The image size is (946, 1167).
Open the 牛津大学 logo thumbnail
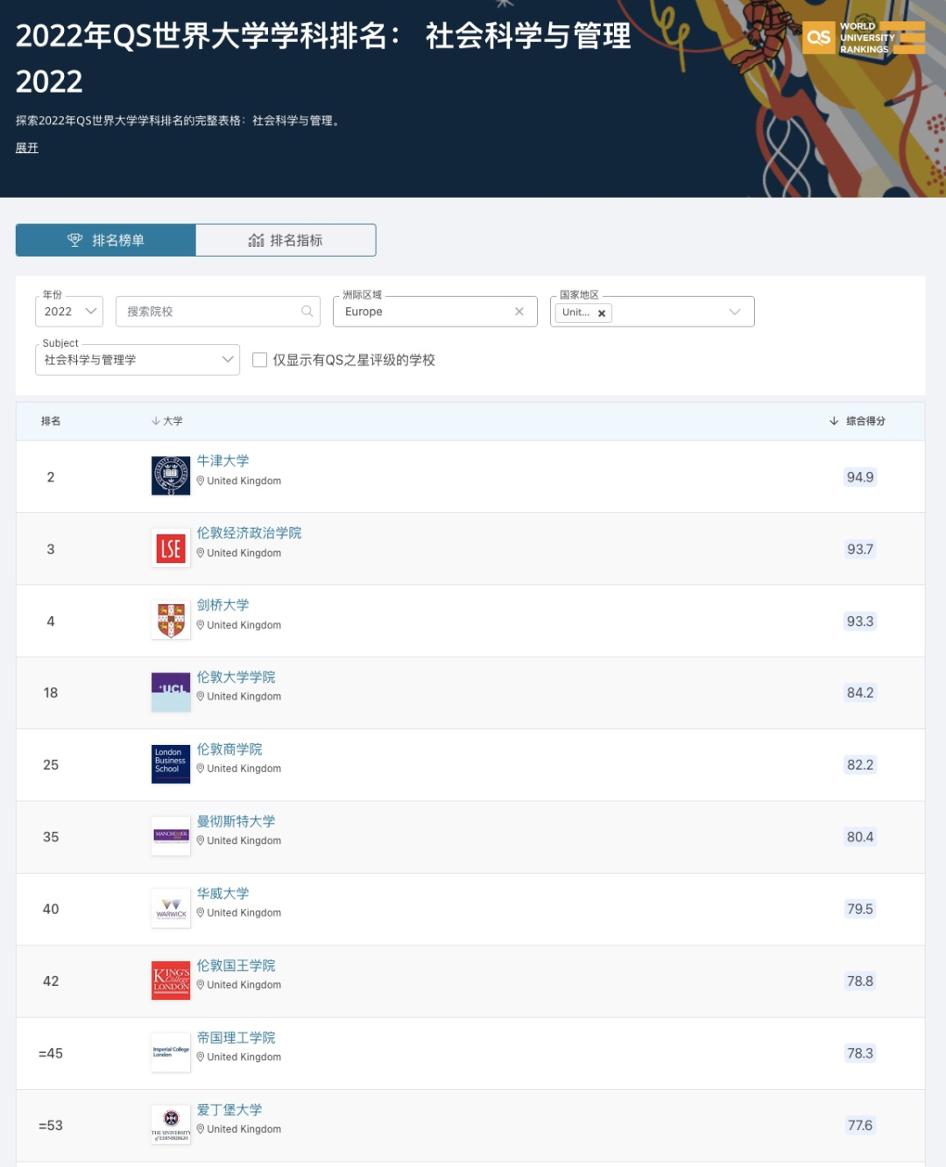[x=171, y=475]
